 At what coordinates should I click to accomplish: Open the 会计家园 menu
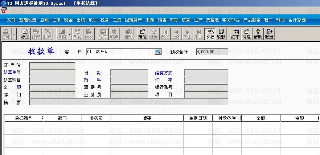point(297,20)
